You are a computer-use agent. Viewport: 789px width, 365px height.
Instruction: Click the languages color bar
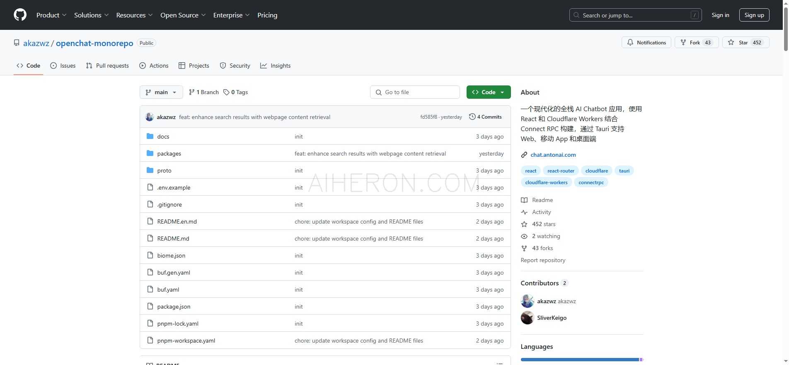click(582, 360)
